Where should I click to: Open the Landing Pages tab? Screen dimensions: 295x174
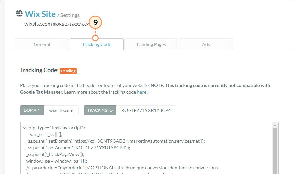click(151, 44)
